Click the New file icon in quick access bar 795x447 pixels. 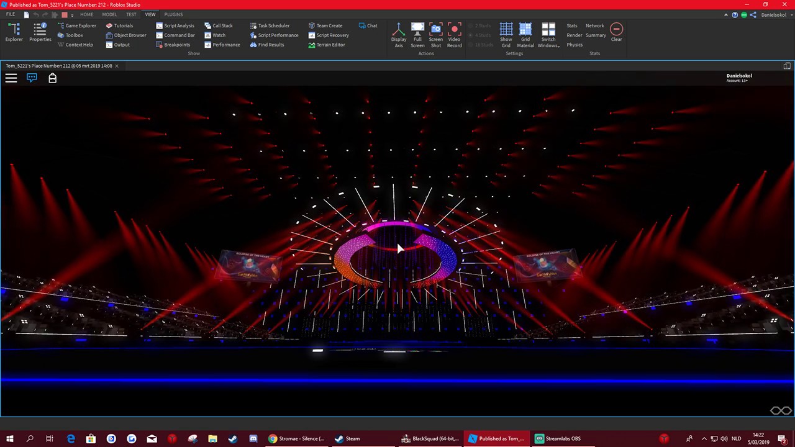[x=27, y=14]
